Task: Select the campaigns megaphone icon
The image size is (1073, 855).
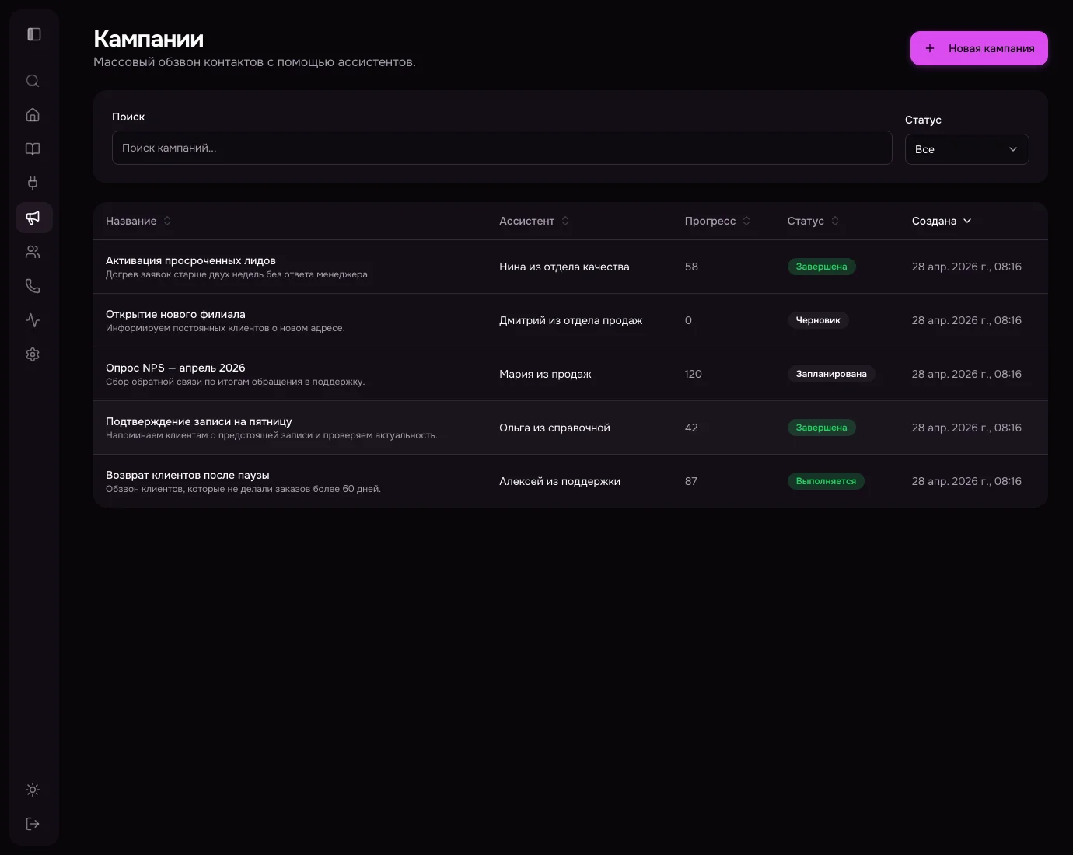Action: [33, 218]
